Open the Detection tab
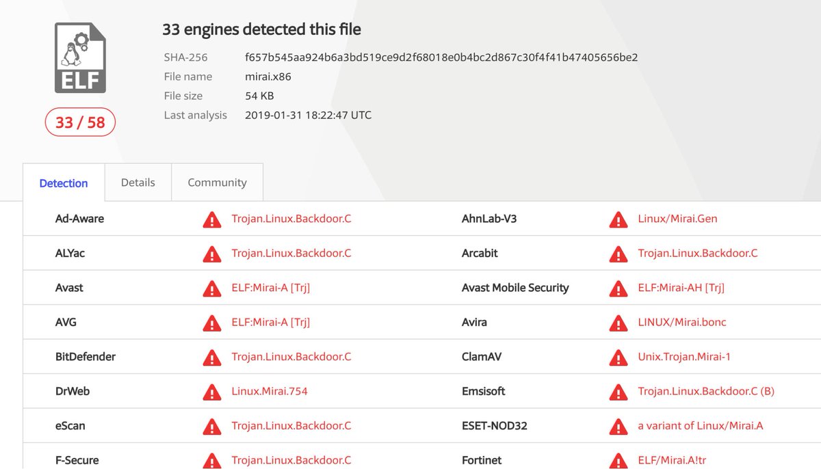The width and height of the screenshot is (821, 469). point(64,183)
